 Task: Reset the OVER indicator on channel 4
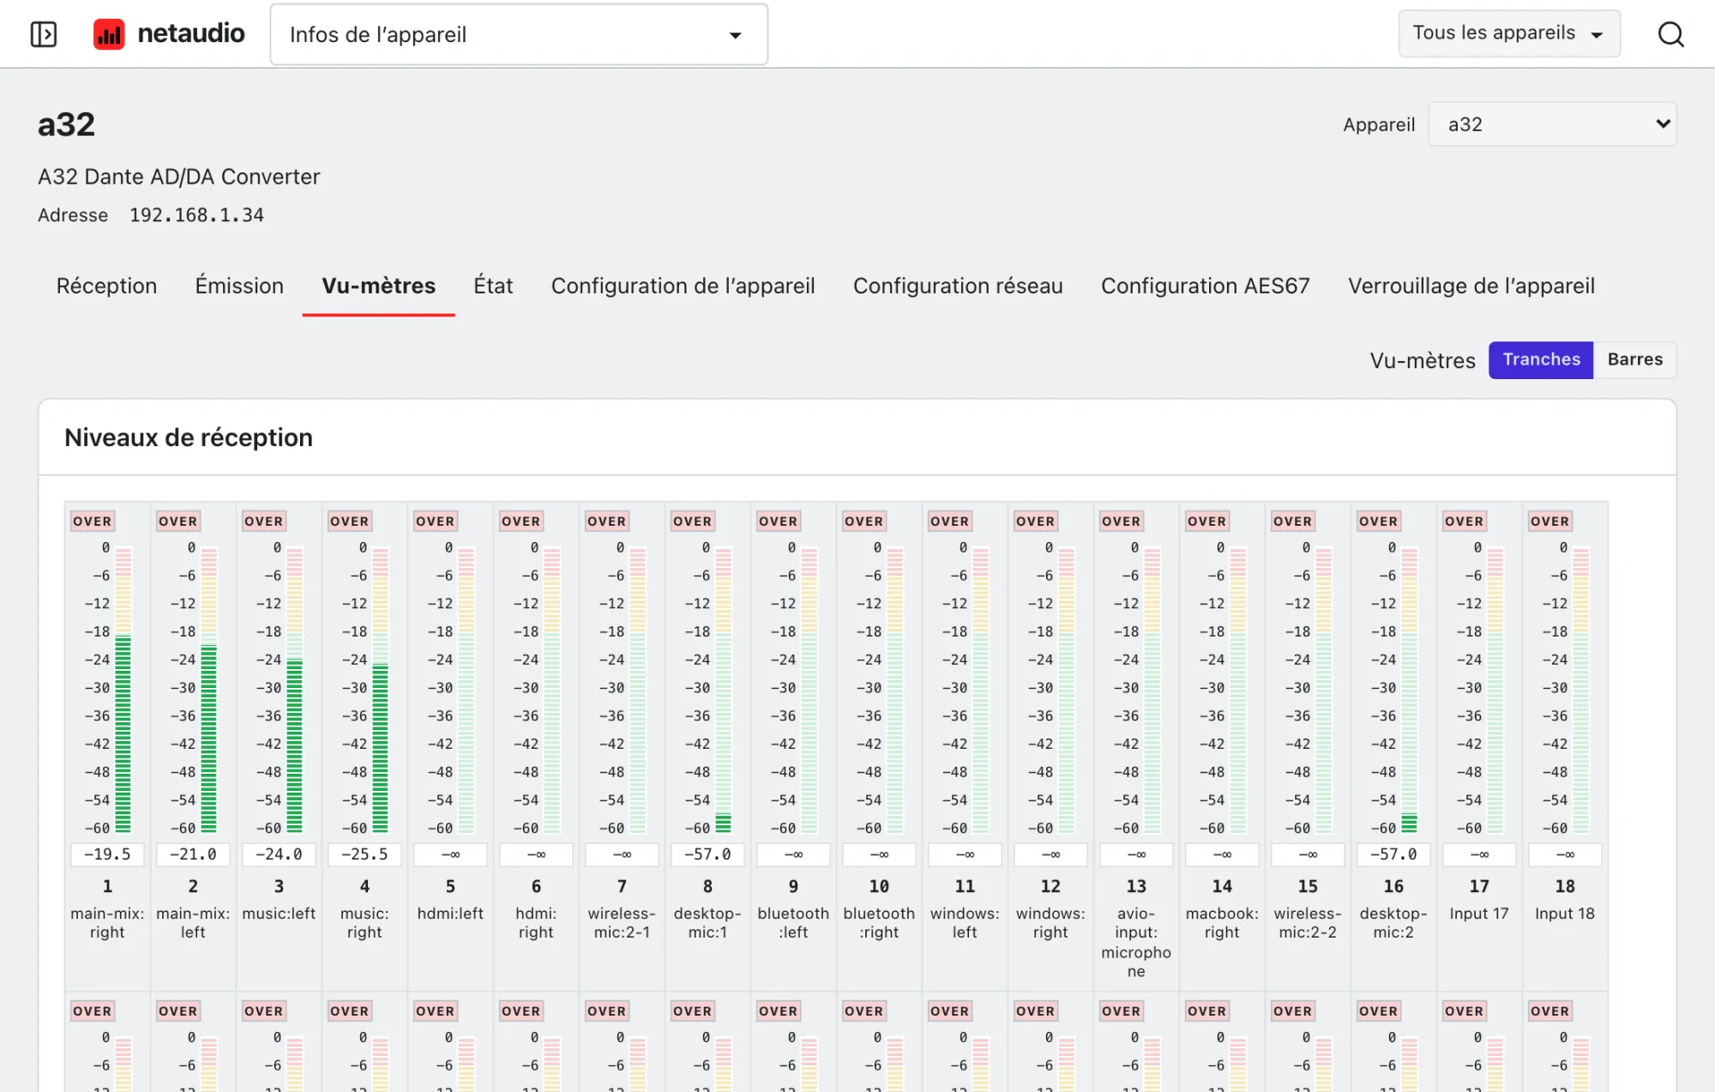(x=350, y=521)
